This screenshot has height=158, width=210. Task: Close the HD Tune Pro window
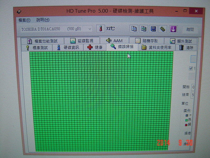coord(196,11)
